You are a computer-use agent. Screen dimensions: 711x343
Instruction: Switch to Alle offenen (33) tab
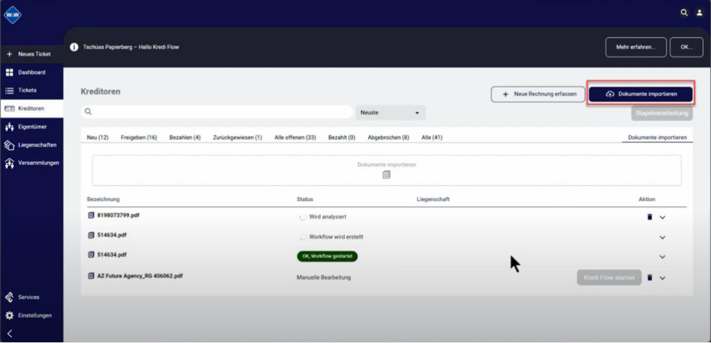tap(295, 137)
